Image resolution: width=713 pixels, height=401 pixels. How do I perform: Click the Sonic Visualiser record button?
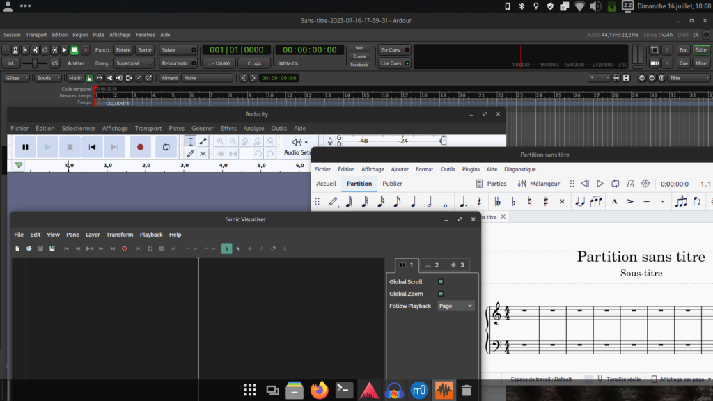(x=125, y=249)
